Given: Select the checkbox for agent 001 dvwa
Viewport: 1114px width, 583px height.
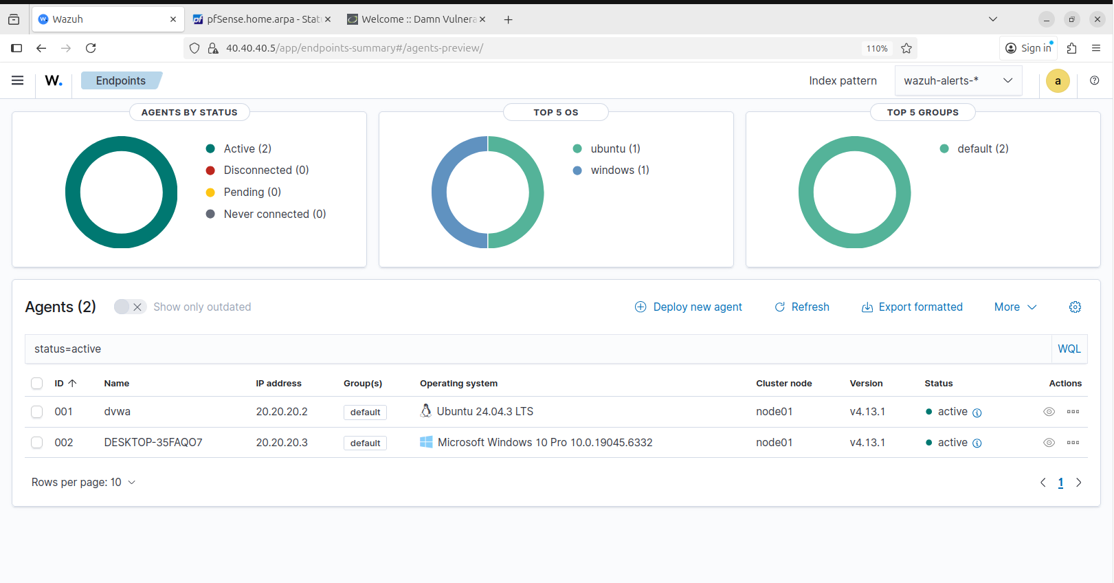Looking at the screenshot, I should point(37,412).
